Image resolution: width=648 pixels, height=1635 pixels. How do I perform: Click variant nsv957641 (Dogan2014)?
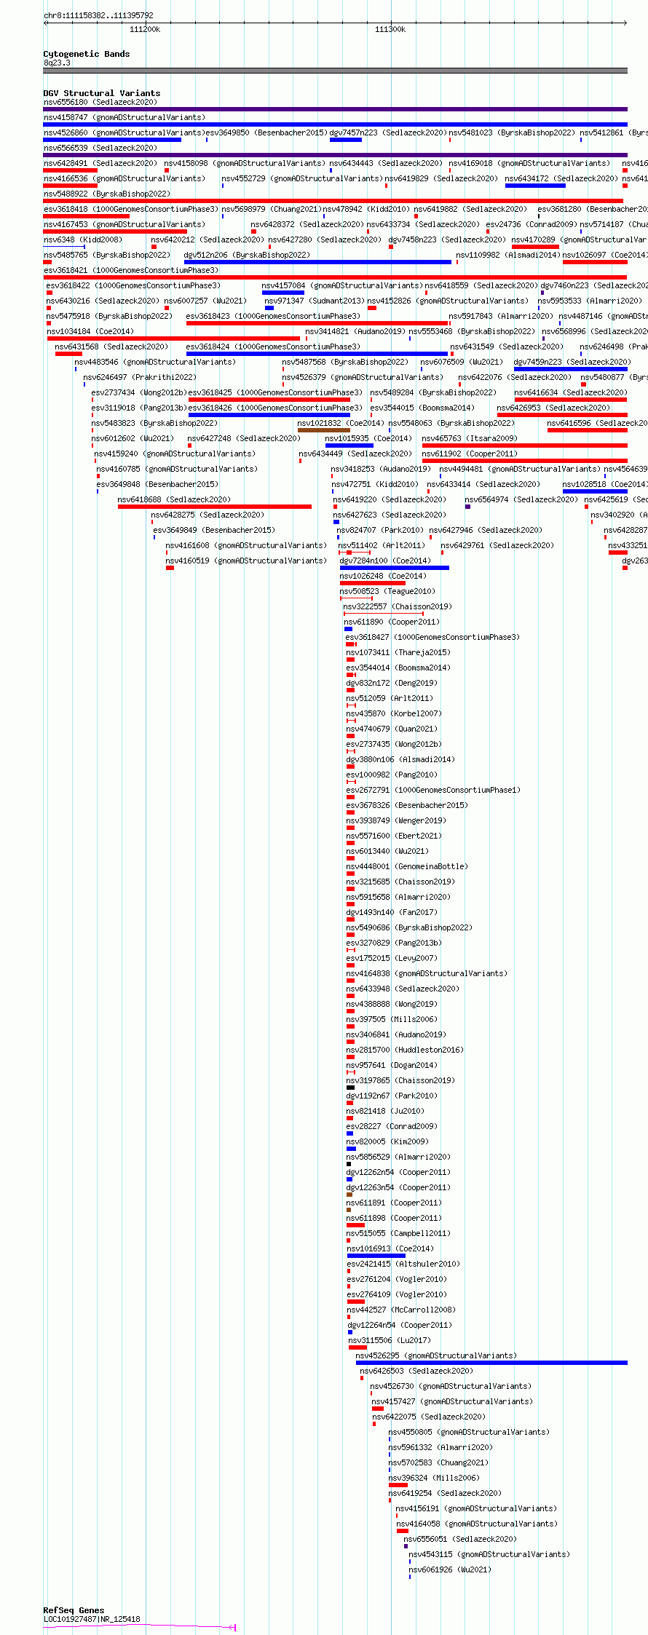tap(390, 1065)
